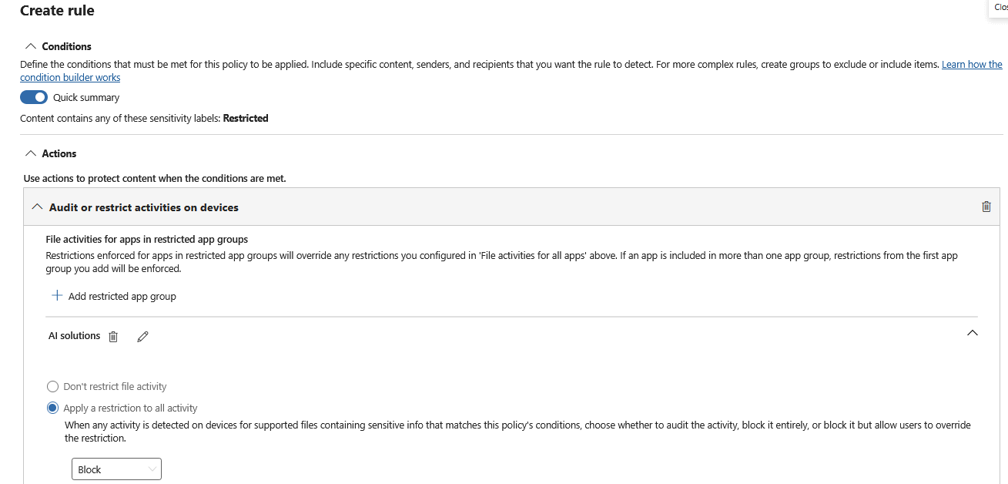
Task: Open Learn how the condition builder works link
Action: coord(511,71)
